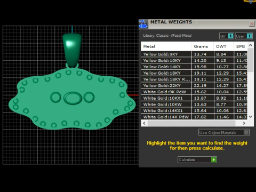Toggle Use Object Materials option
Image resolution: width=256 pixels, height=192 pixels.
(224, 132)
